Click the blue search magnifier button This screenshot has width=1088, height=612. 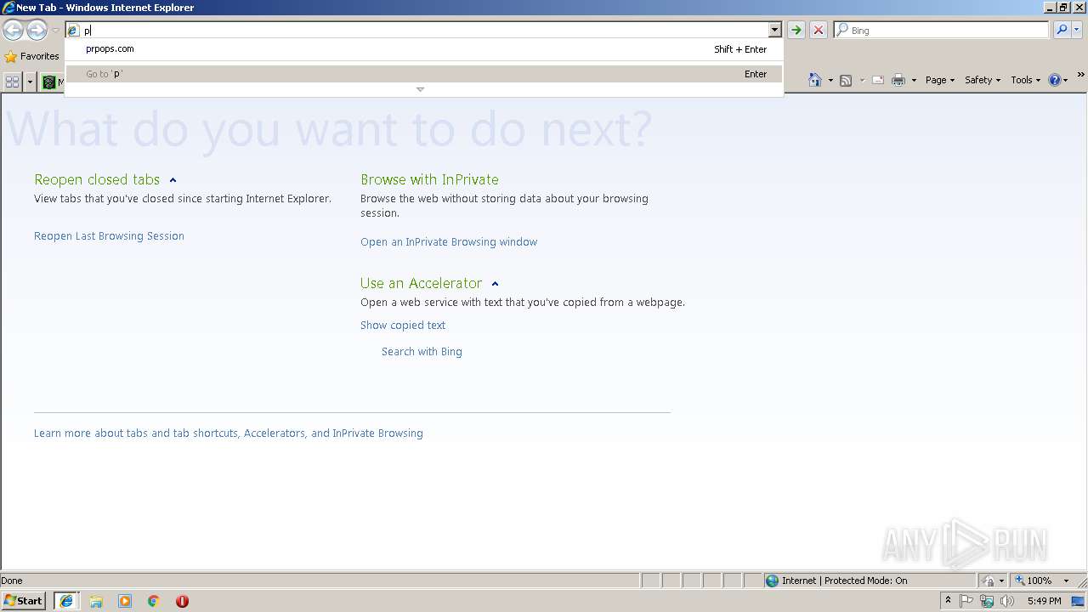[x=1062, y=30]
